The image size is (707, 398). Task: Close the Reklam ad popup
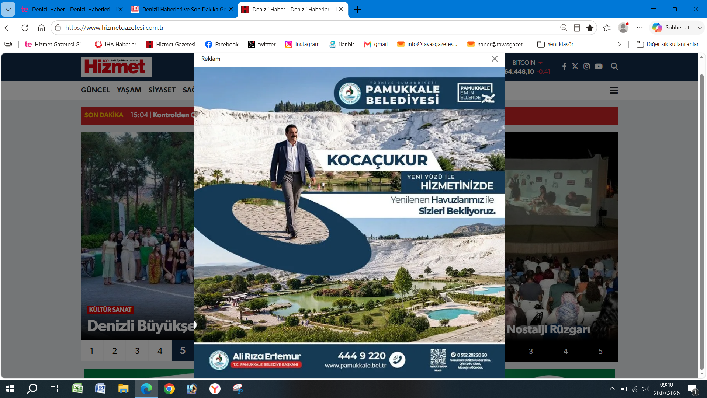(495, 59)
